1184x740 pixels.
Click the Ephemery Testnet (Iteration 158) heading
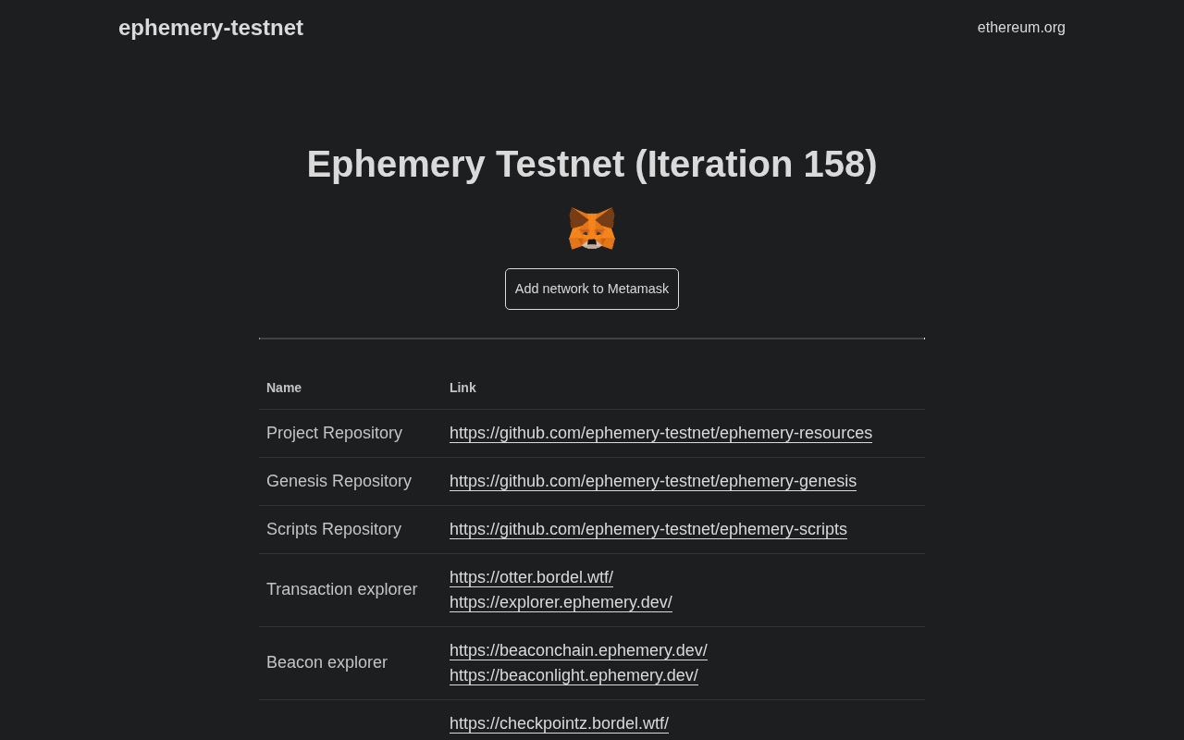point(592,164)
